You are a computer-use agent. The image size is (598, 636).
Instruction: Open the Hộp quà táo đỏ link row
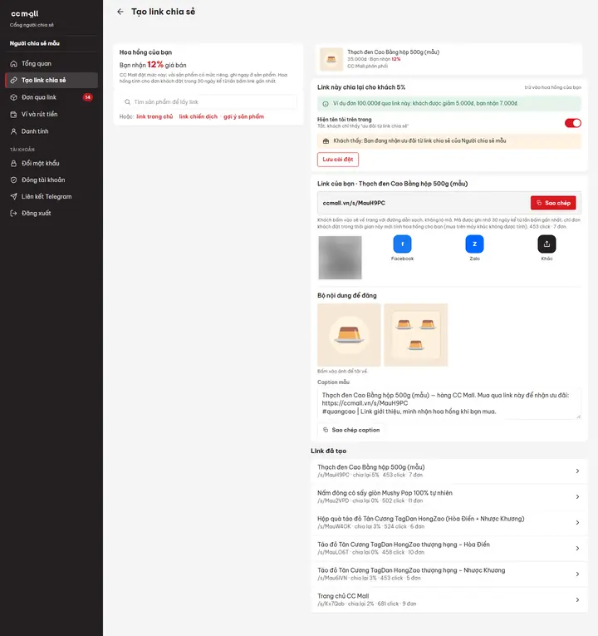[x=448, y=522]
